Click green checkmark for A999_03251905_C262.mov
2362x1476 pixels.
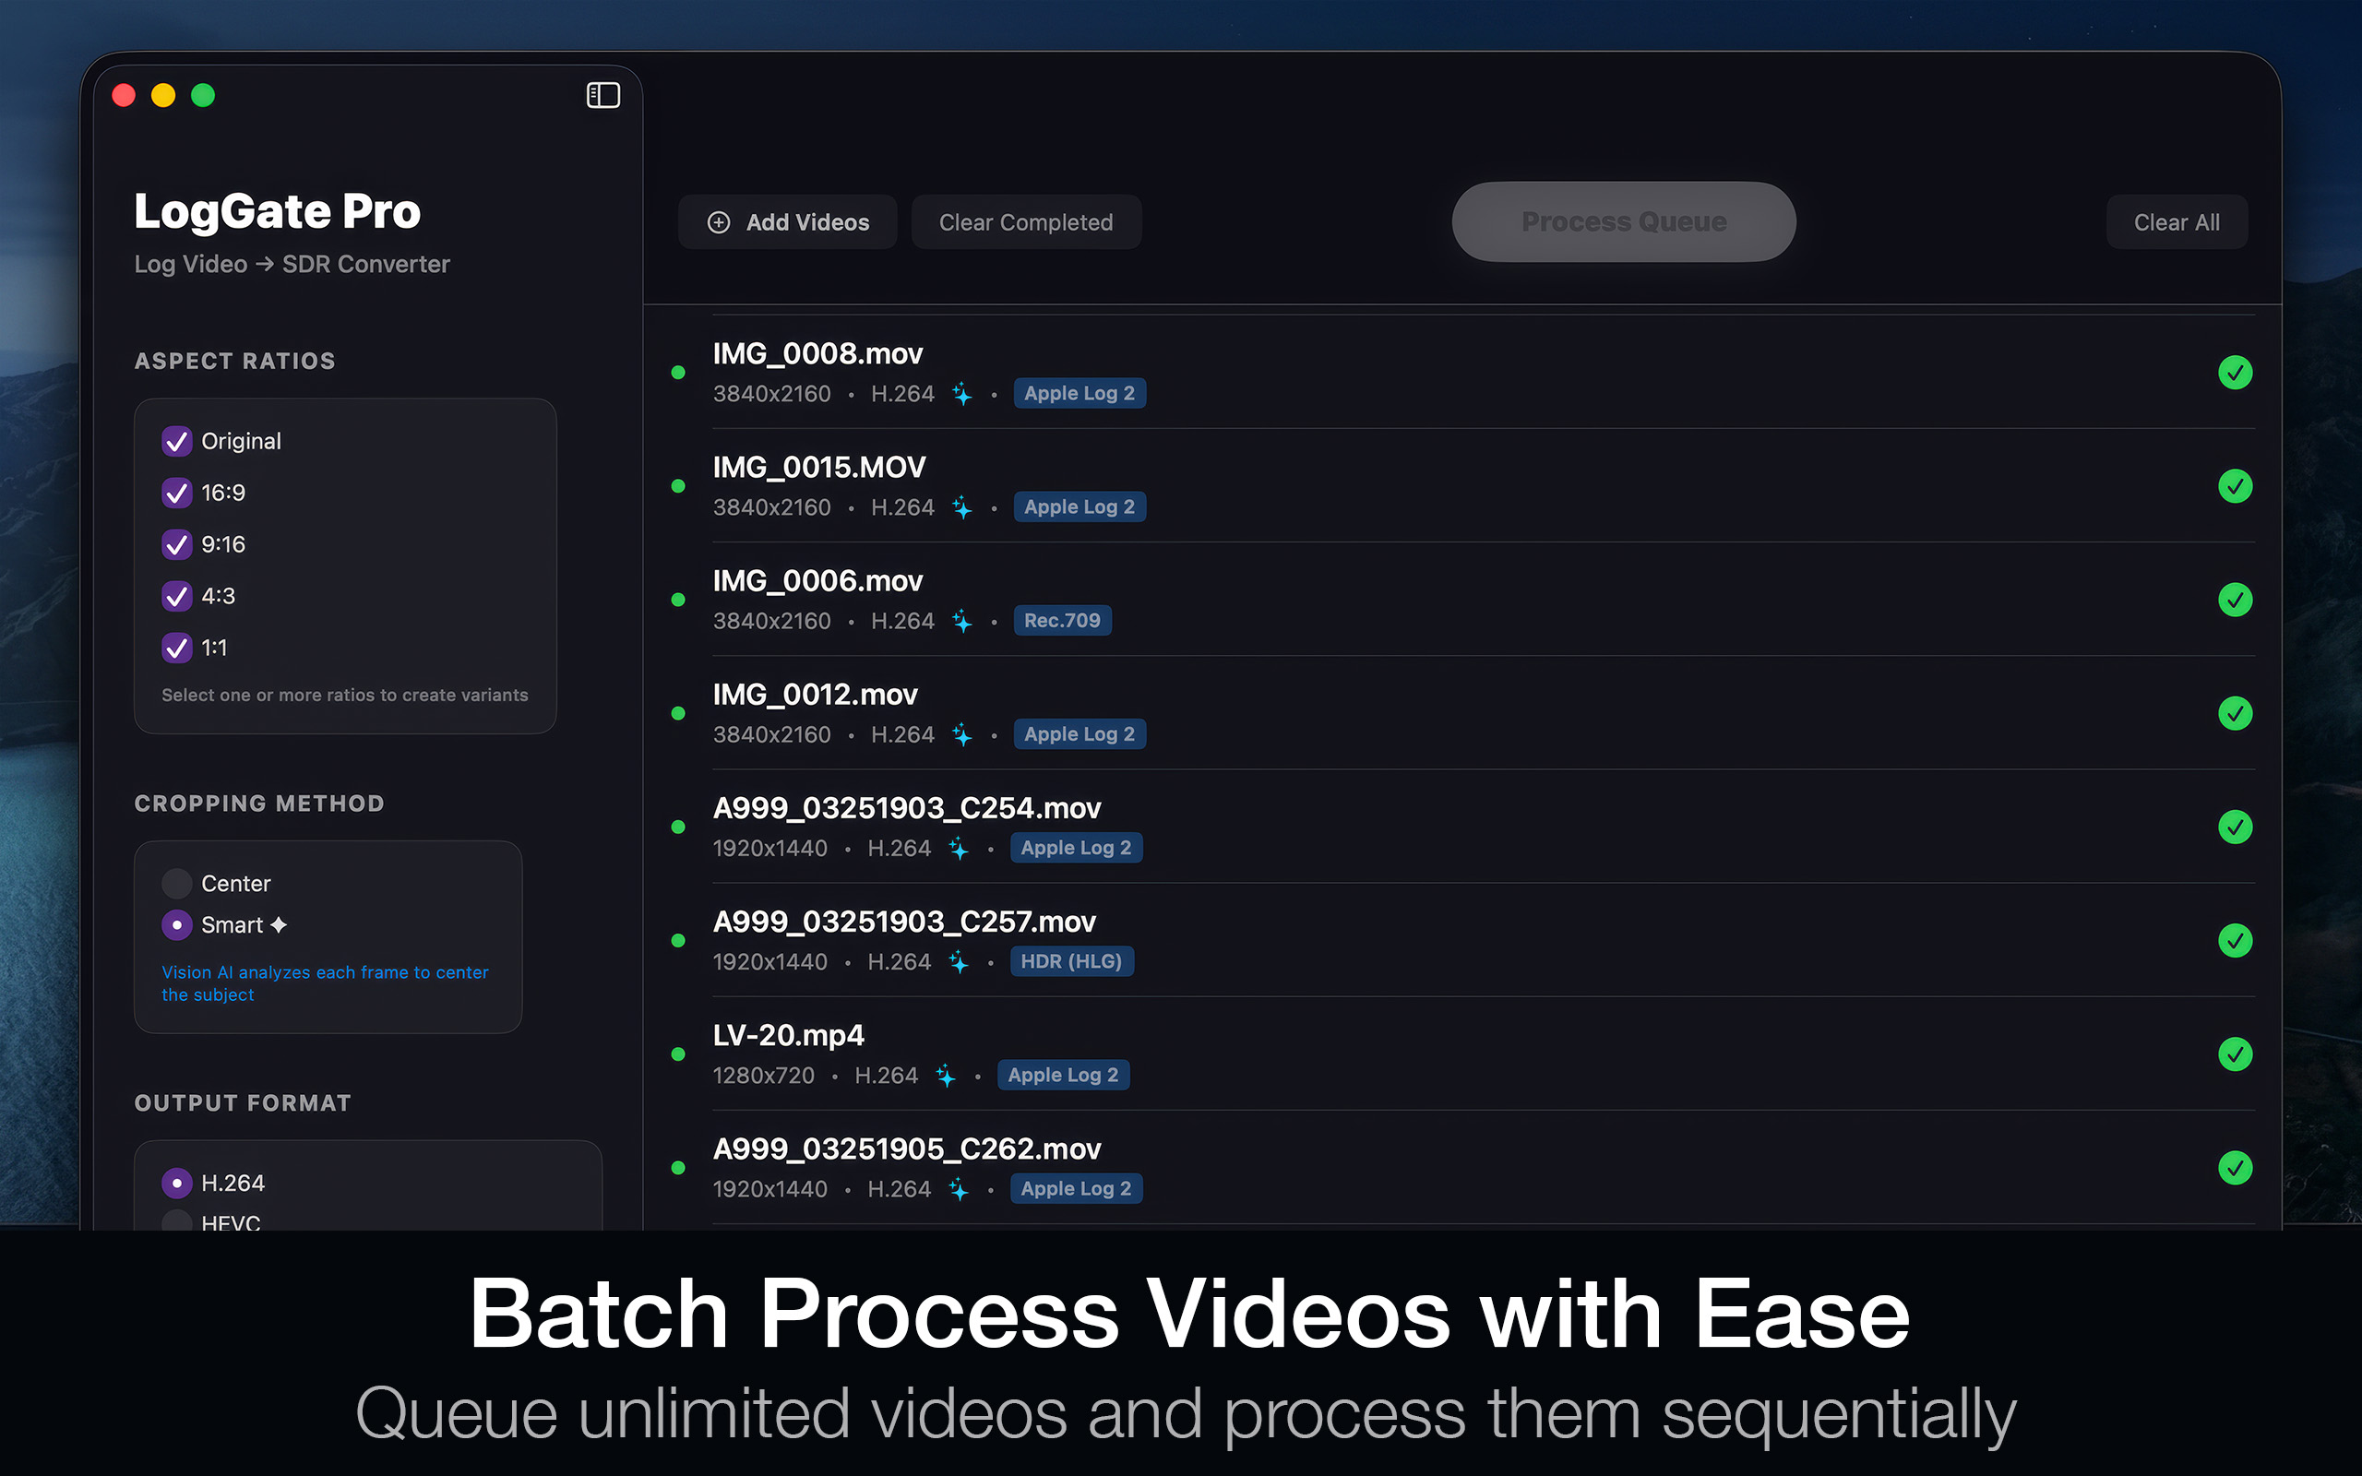pyautogui.click(x=2235, y=1168)
